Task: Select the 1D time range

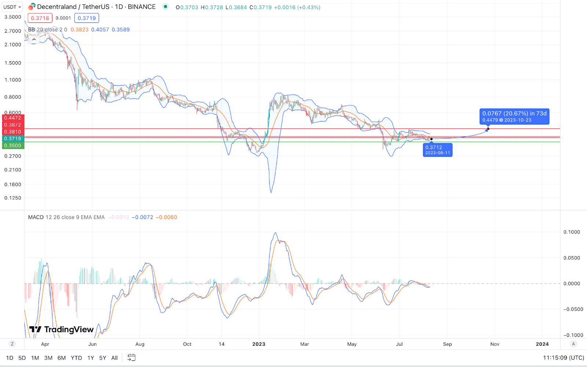Action: pyautogui.click(x=10, y=358)
